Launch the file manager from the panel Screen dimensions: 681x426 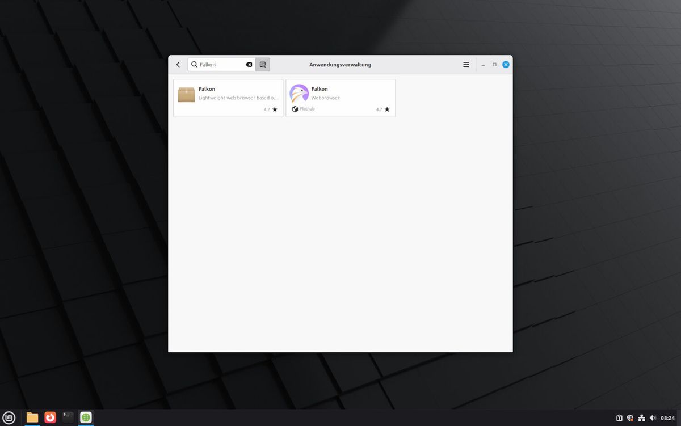(32, 417)
